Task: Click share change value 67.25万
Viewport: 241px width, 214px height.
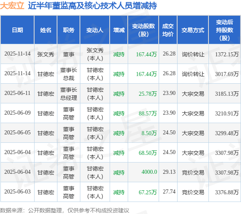Action: click(148, 192)
